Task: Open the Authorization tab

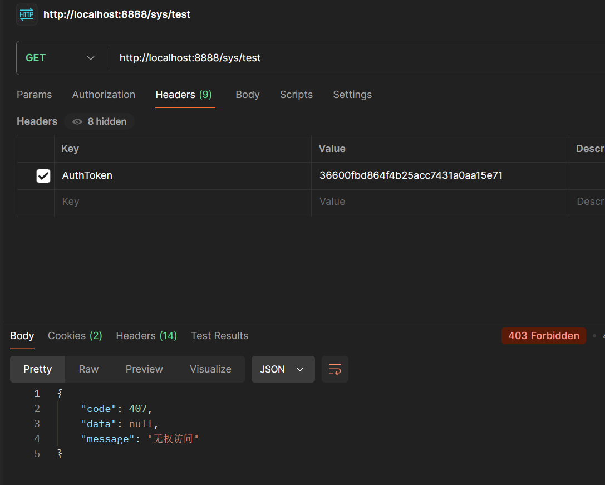Action: click(104, 95)
